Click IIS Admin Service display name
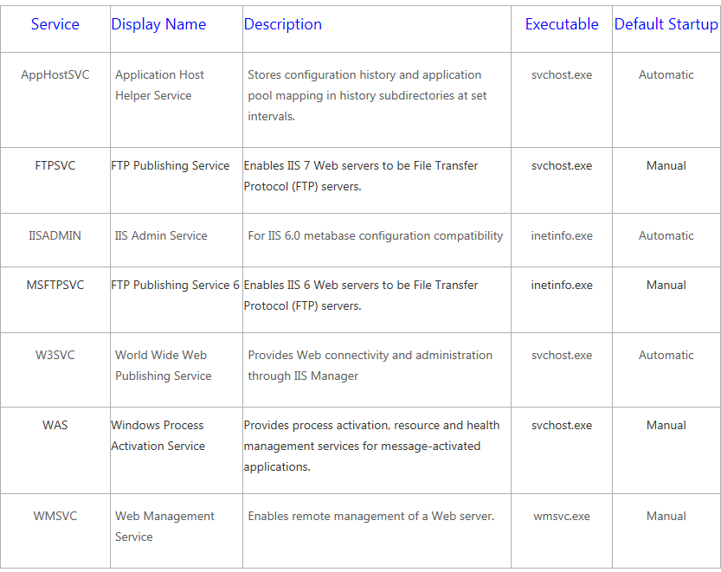 pyautogui.click(x=161, y=235)
